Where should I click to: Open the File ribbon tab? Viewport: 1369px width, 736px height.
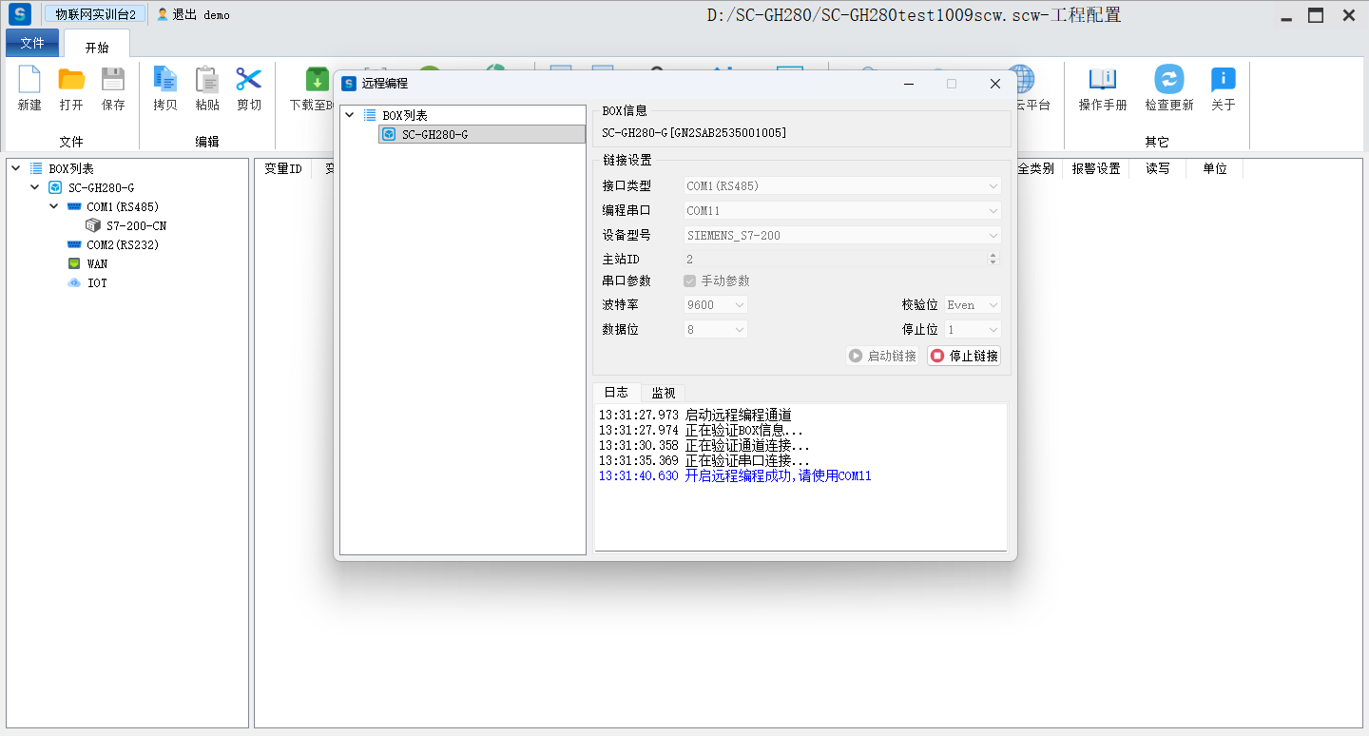(32, 44)
